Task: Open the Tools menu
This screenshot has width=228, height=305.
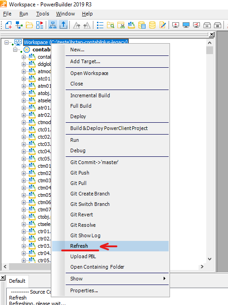Action: tap(43, 14)
